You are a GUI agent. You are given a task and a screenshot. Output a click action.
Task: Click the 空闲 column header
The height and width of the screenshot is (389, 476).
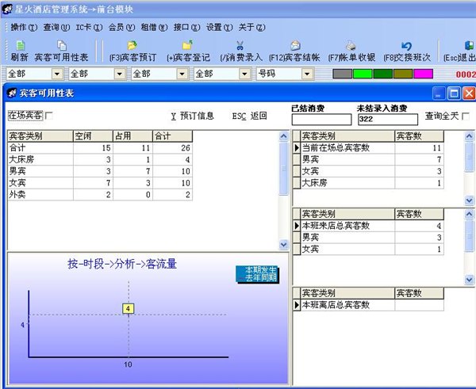tap(93, 136)
